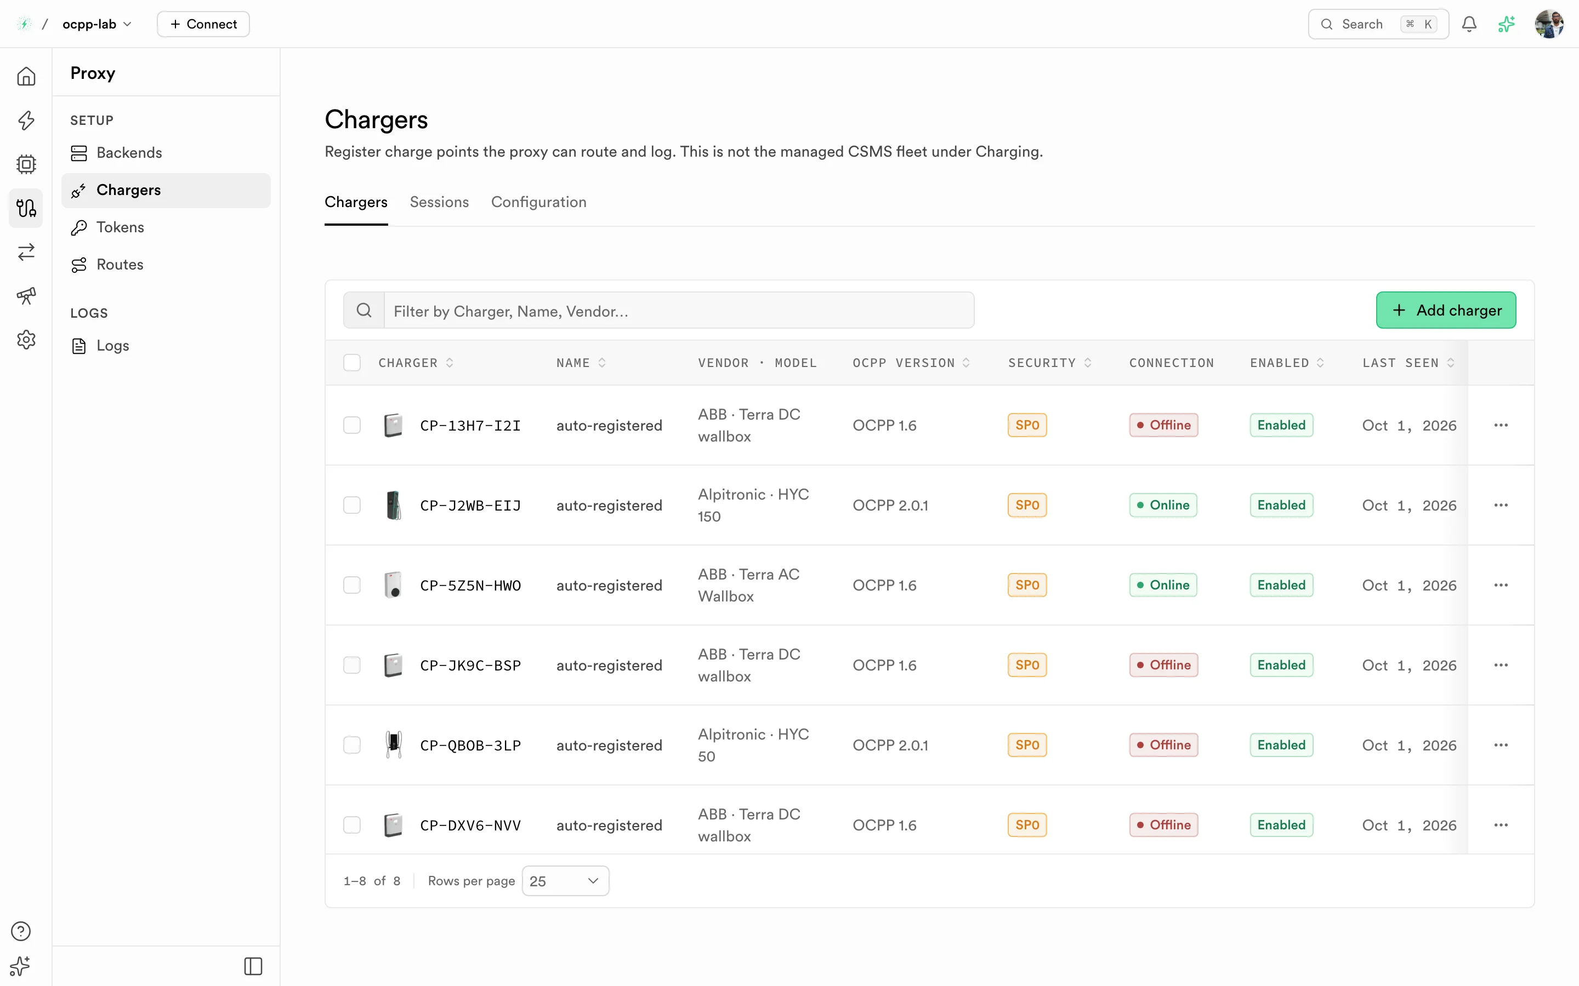This screenshot has width=1579, height=986.
Task: Select the Proxy charger-plug rail icon
Action: pyautogui.click(x=26, y=208)
